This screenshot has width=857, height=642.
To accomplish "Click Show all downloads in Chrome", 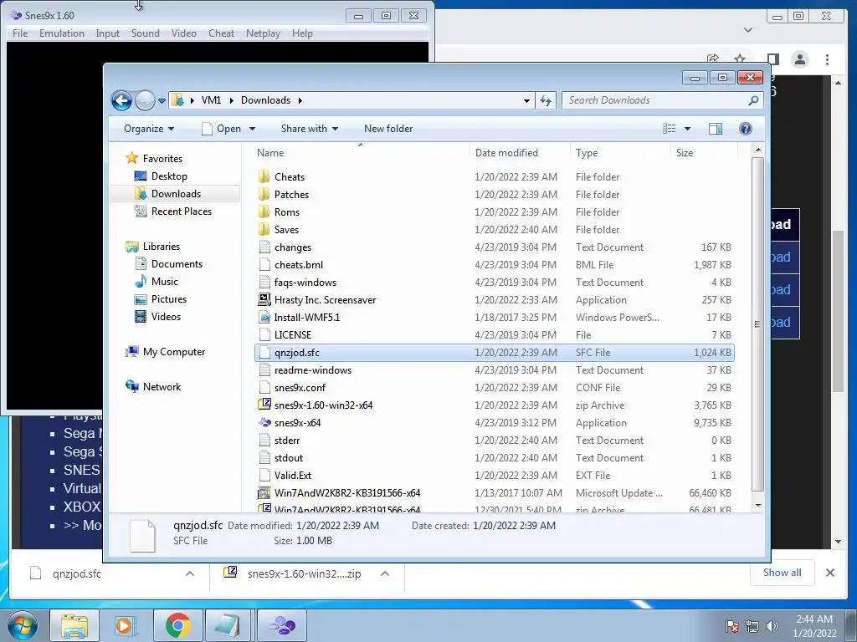I will pos(783,573).
